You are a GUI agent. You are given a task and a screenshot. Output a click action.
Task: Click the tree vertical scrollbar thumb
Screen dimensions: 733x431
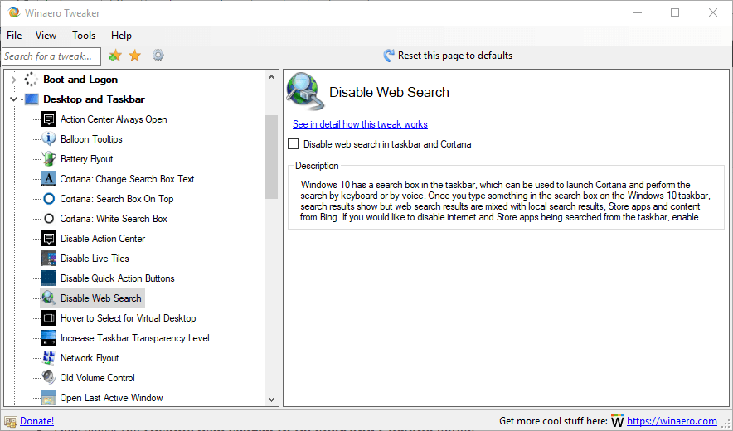pyautogui.click(x=272, y=157)
